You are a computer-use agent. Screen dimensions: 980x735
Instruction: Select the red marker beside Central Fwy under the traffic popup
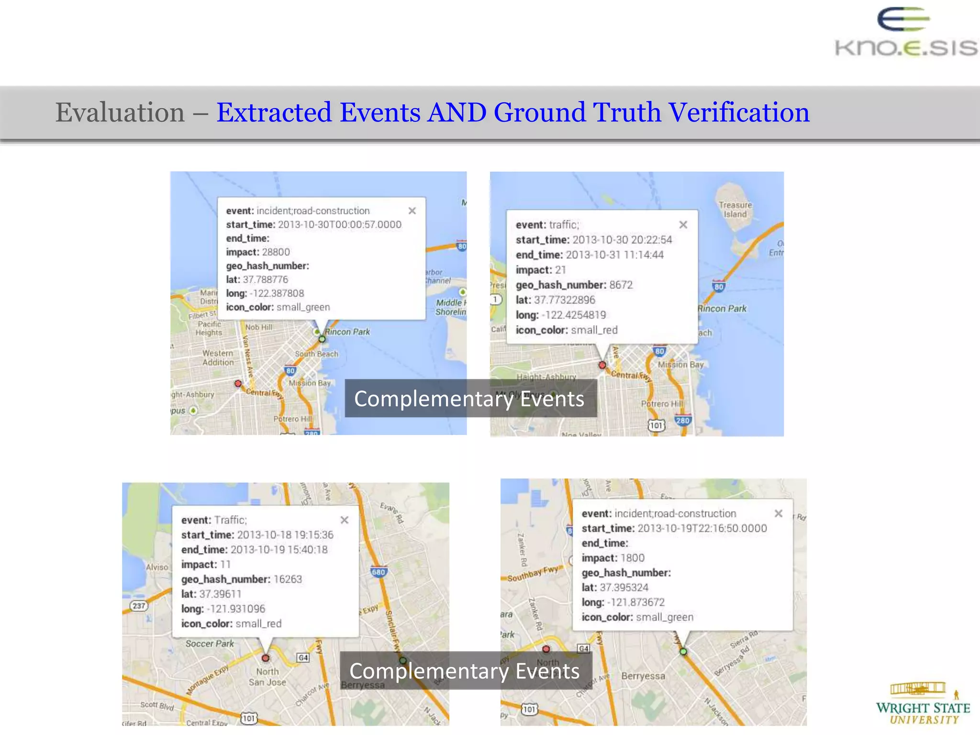pos(602,365)
